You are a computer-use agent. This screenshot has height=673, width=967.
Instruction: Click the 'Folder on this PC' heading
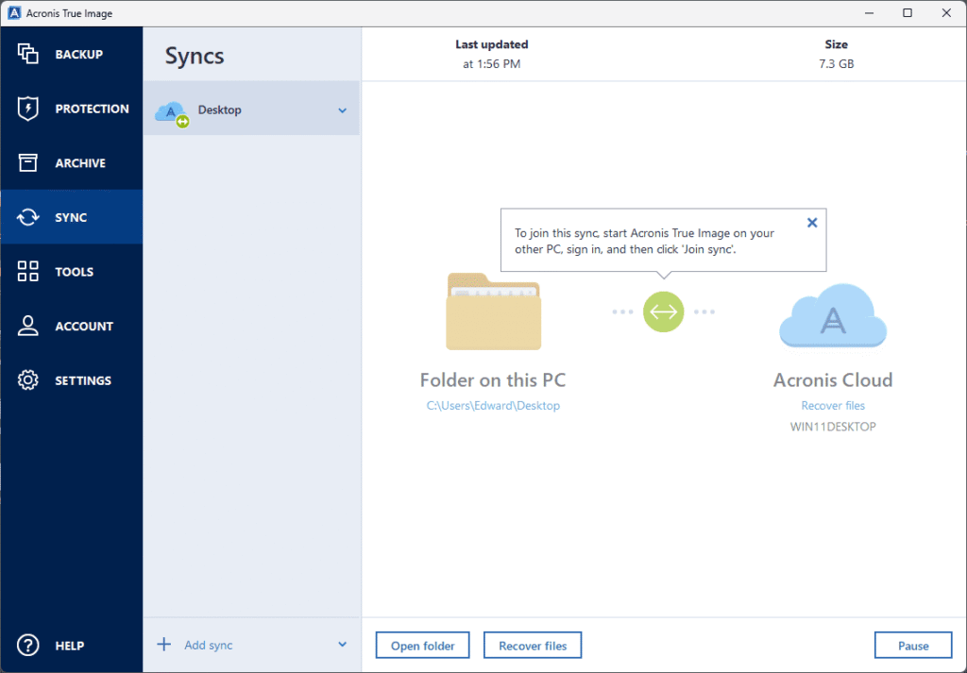pos(493,379)
